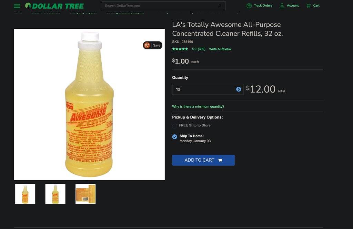Click the five-star rating icons
This screenshot has width=353, height=229.
(x=180, y=49)
